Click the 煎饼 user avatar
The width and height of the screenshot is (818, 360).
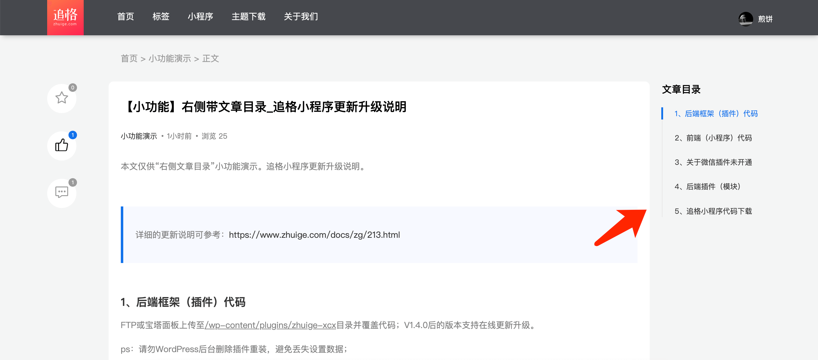pos(746,19)
